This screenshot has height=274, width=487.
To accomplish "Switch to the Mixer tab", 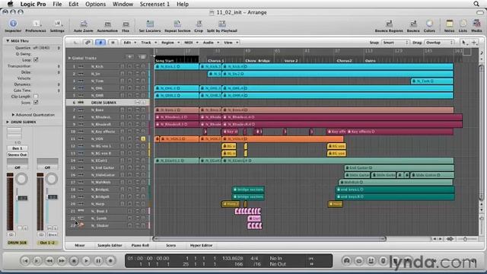I will (x=80, y=245).
